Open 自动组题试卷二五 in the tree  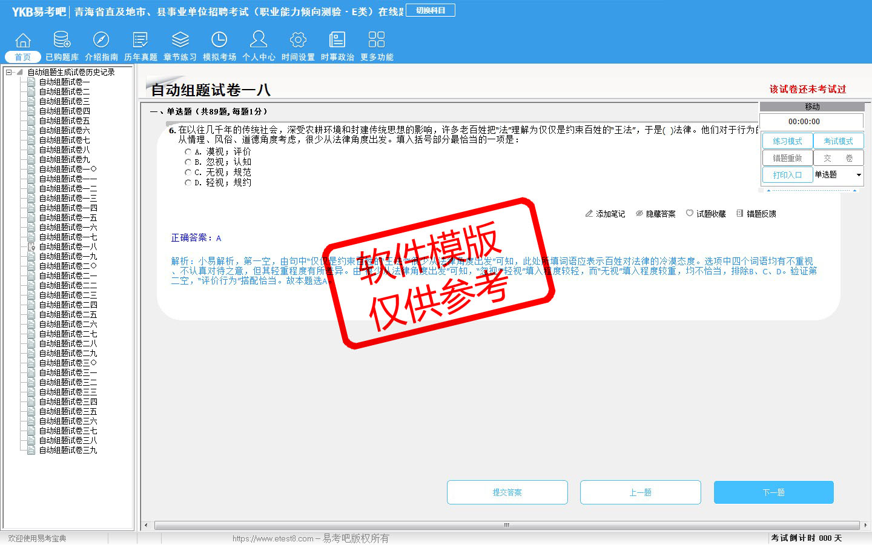tap(68, 314)
